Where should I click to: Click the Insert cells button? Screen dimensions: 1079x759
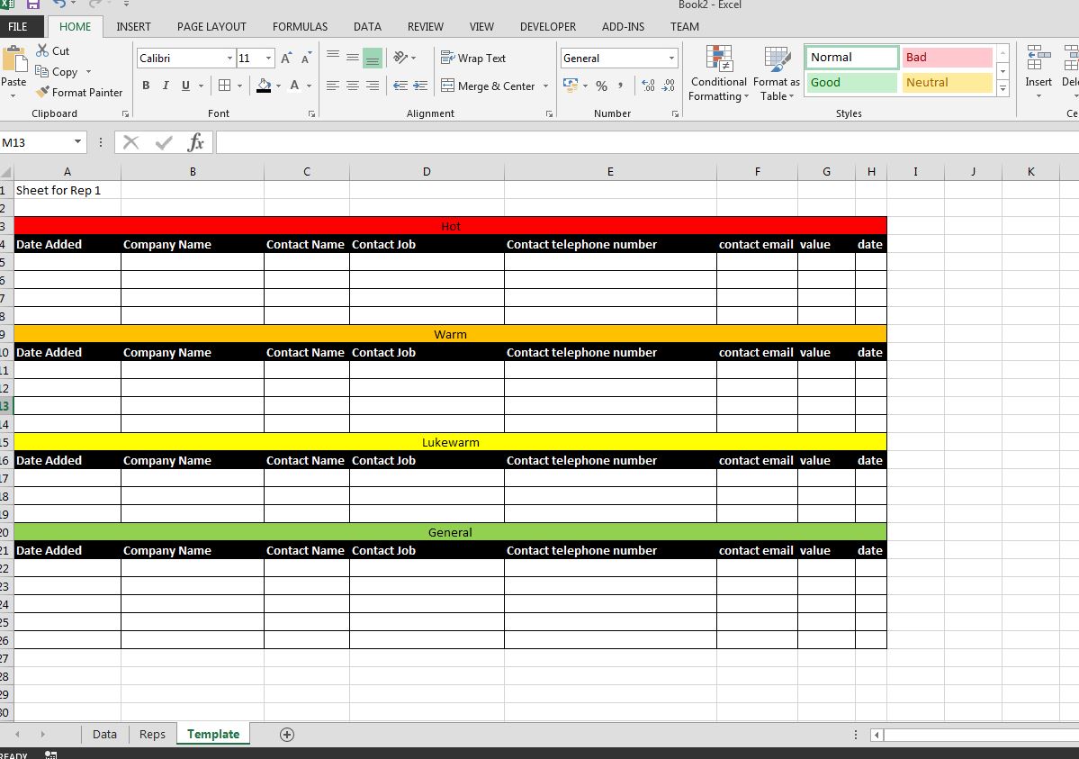tap(1039, 70)
